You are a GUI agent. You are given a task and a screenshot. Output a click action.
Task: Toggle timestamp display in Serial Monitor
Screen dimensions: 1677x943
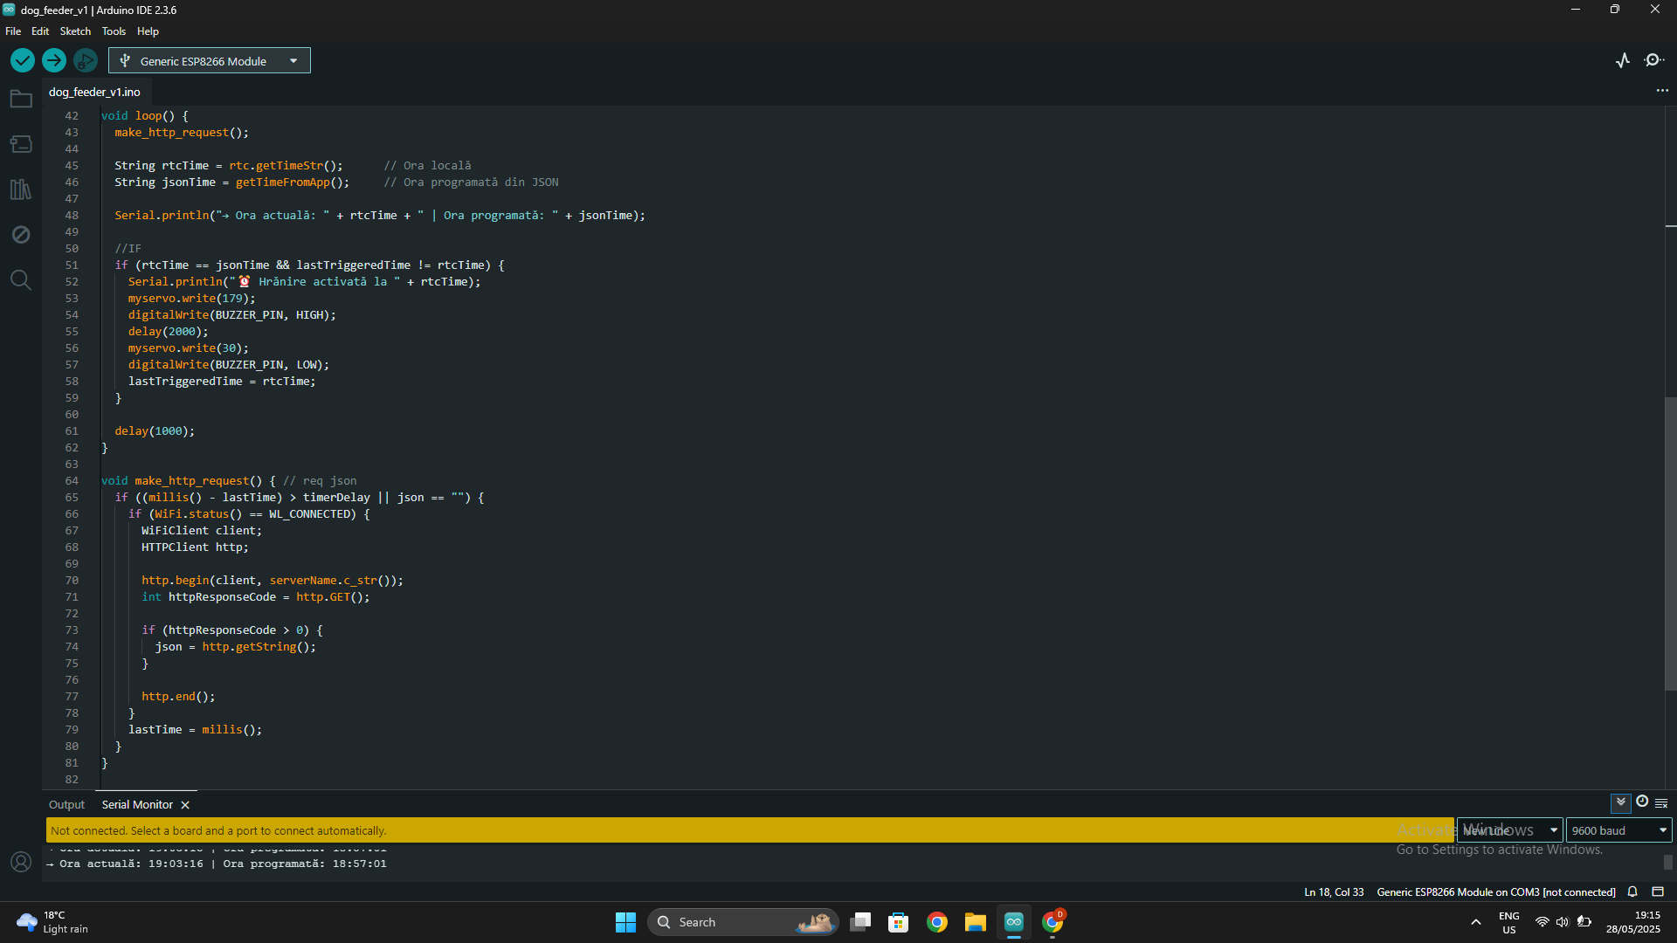[1642, 802]
